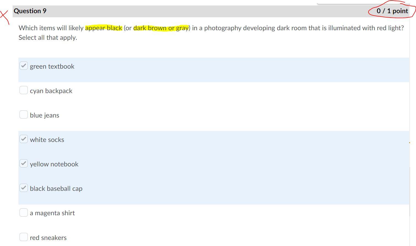Click the white socks label
The width and height of the screenshot is (416, 246).
click(47, 140)
